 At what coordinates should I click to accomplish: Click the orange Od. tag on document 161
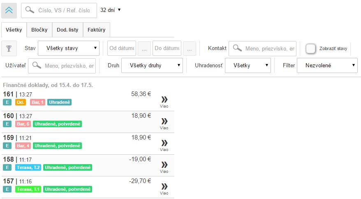point(21,102)
